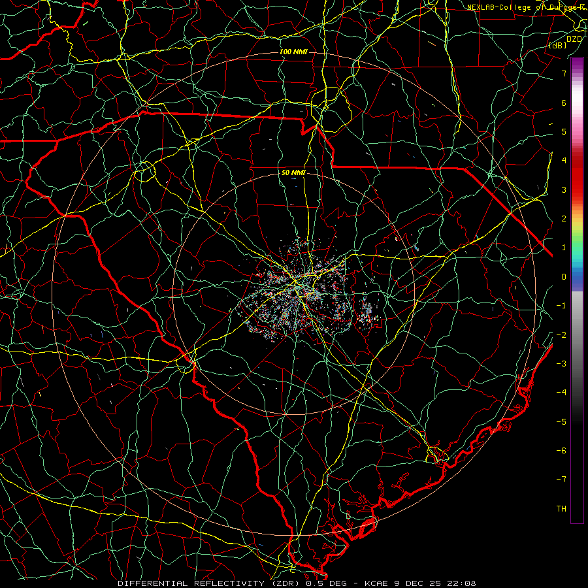Click the red segment of color bar
588x588 pixels.
coord(577,176)
